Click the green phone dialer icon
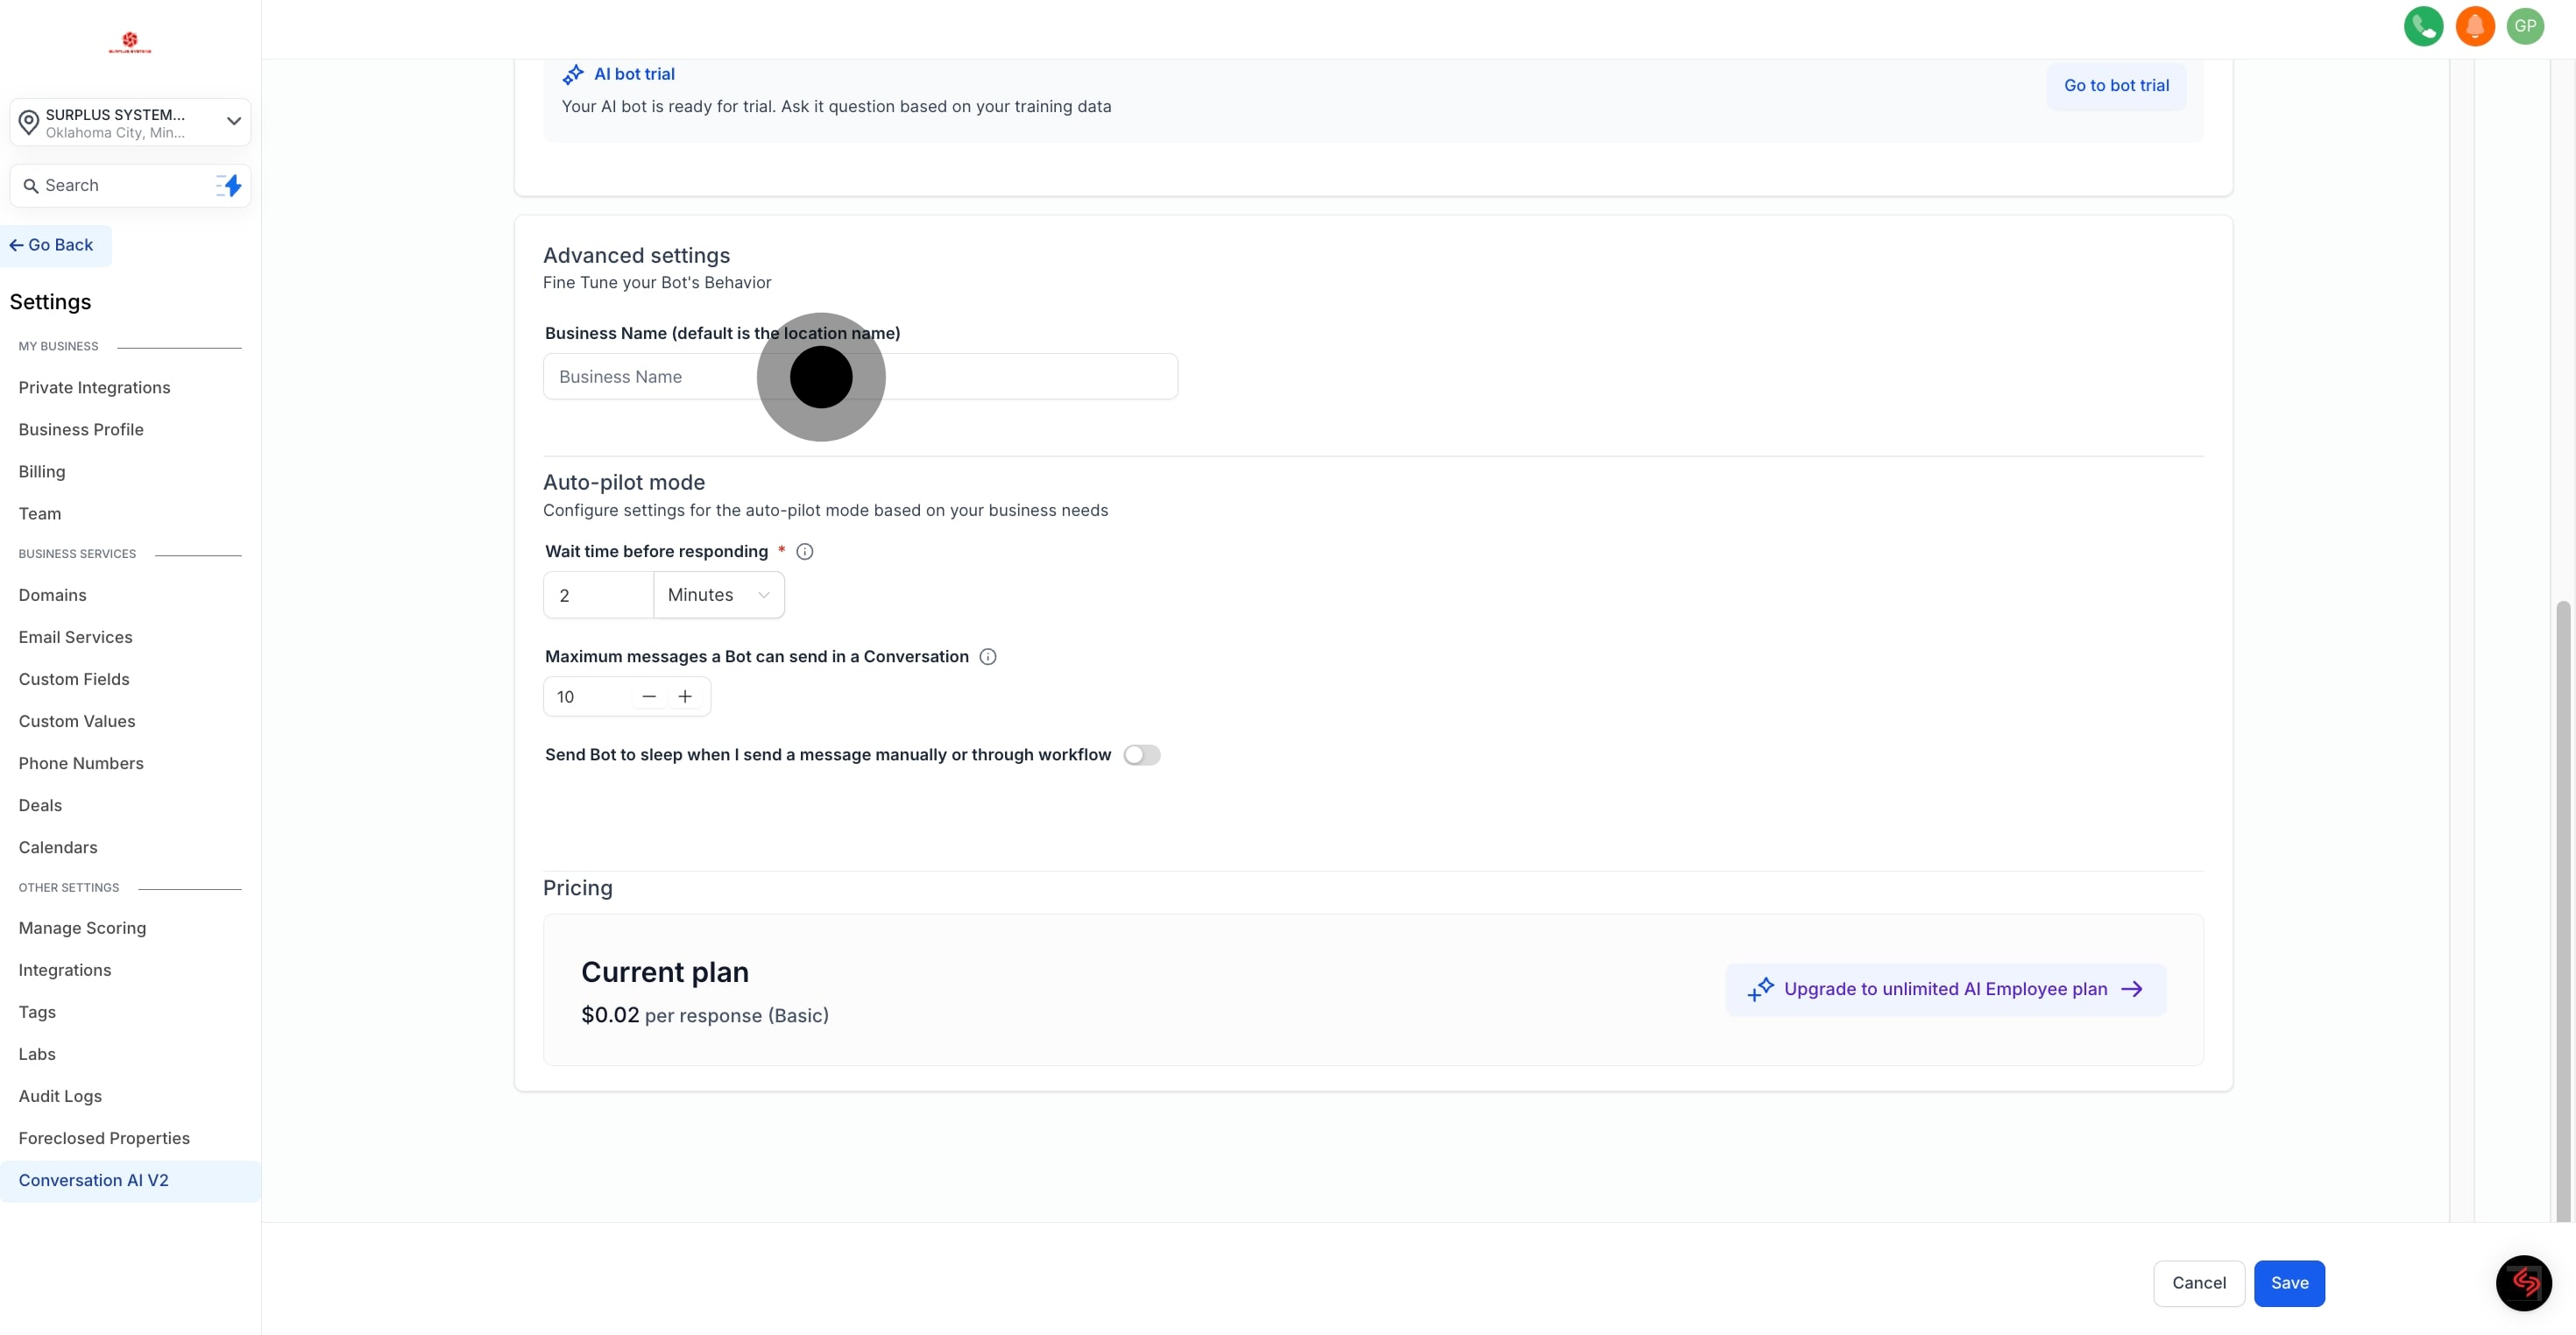The width and height of the screenshot is (2576, 1335). pyautogui.click(x=2422, y=26)
